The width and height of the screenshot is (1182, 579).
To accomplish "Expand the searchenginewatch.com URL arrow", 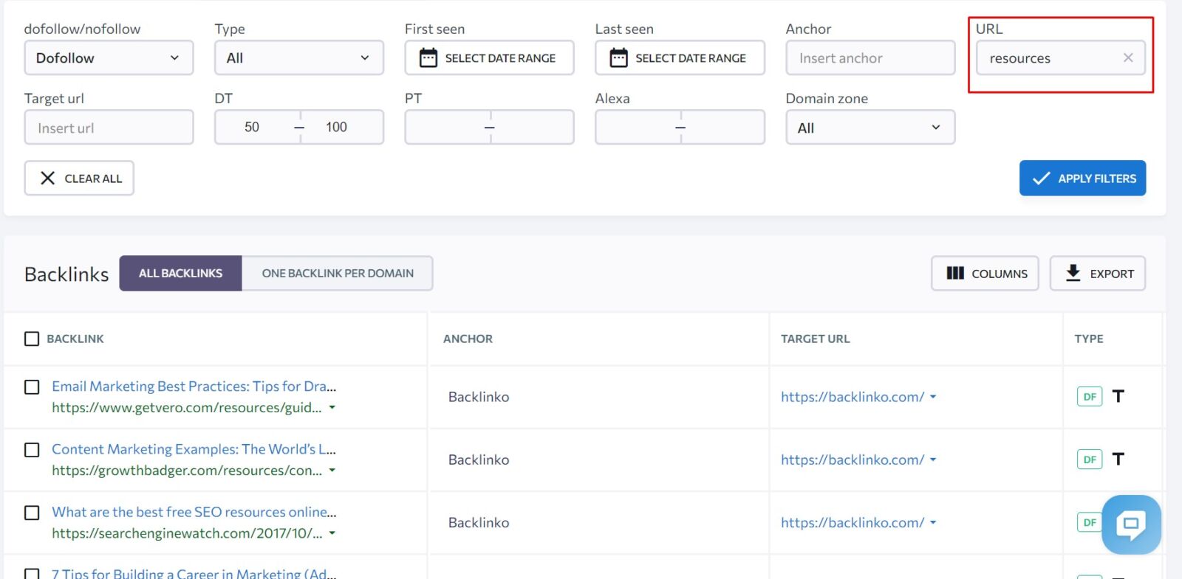I will pyautogui.click(x=332, y=533).
